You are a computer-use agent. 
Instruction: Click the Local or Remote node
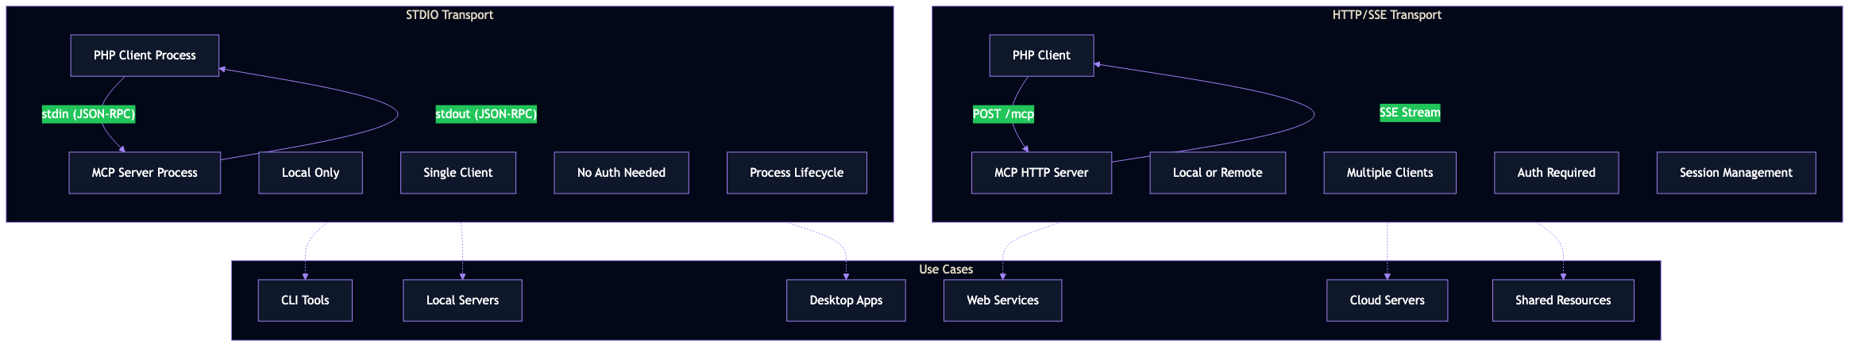coord(1218,173)
